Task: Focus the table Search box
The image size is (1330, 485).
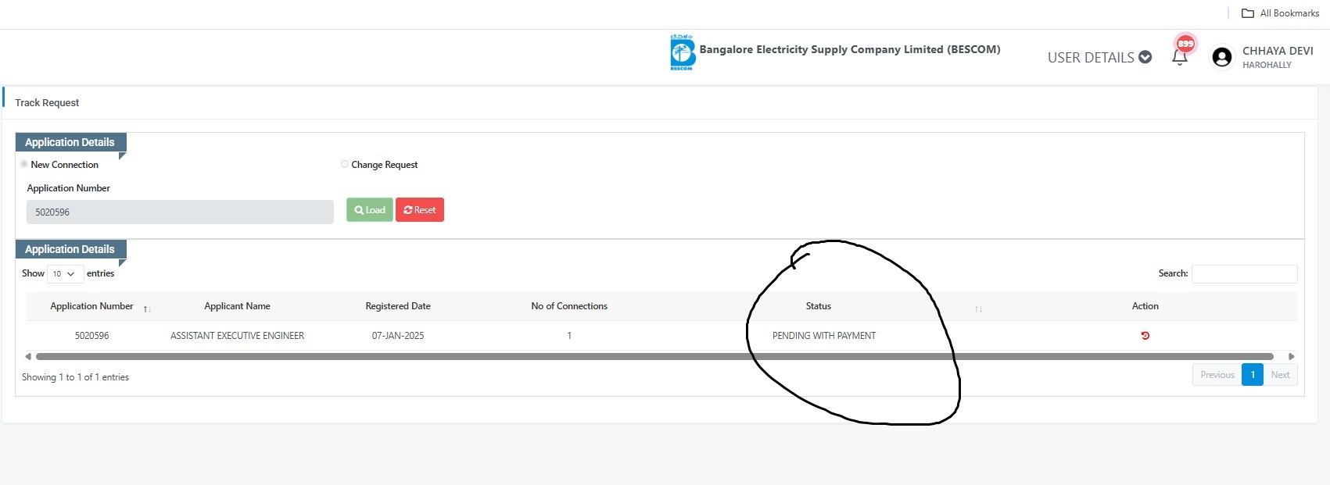Action: click(x=1244, y=273)
